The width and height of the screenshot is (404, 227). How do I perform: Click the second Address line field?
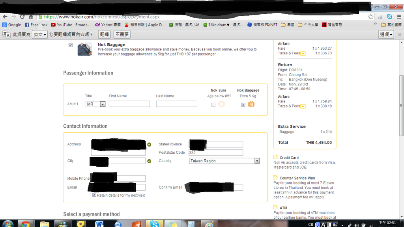click(x=118, y=153)
